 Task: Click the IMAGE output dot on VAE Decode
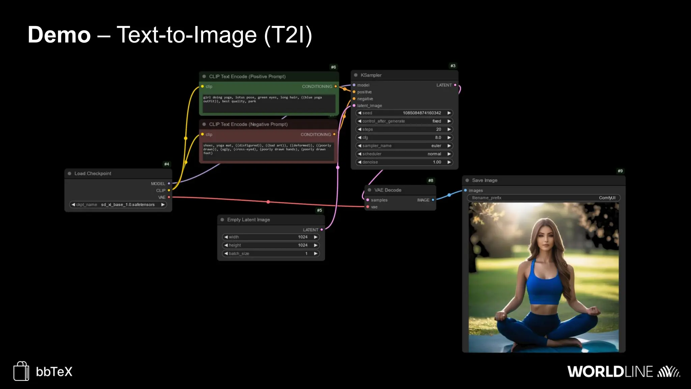click(x=433, y=200)
